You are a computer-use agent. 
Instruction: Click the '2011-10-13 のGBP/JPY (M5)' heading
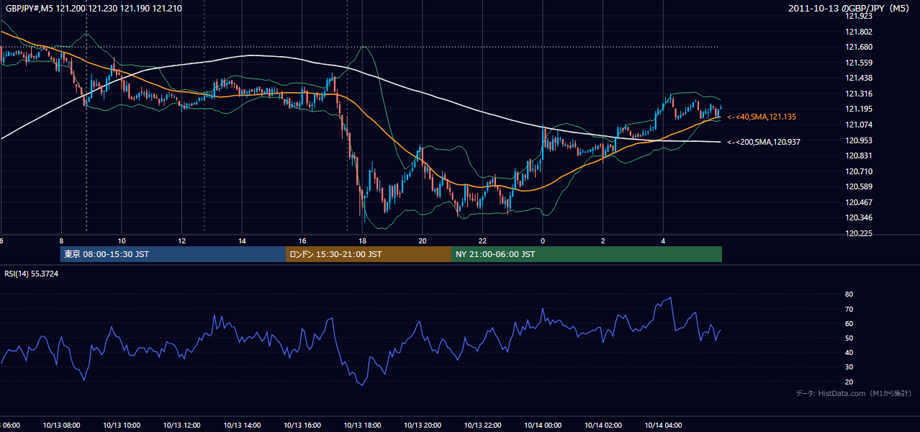tap(850, 8)
